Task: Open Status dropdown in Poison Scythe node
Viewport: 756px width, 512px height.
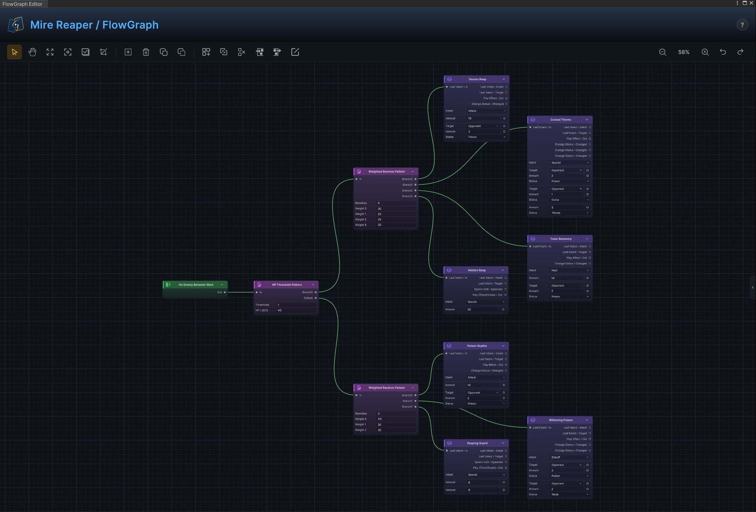Action: coord(486,403)
